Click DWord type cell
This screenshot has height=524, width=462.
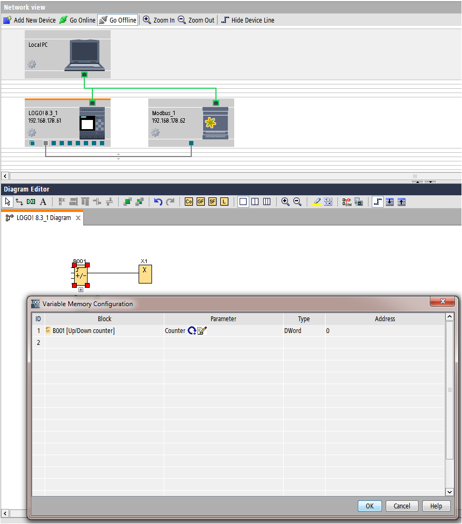coord(304,330)
